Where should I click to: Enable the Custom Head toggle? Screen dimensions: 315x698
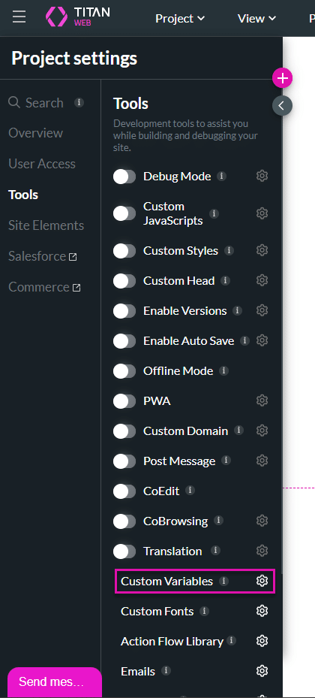(124, 280)
